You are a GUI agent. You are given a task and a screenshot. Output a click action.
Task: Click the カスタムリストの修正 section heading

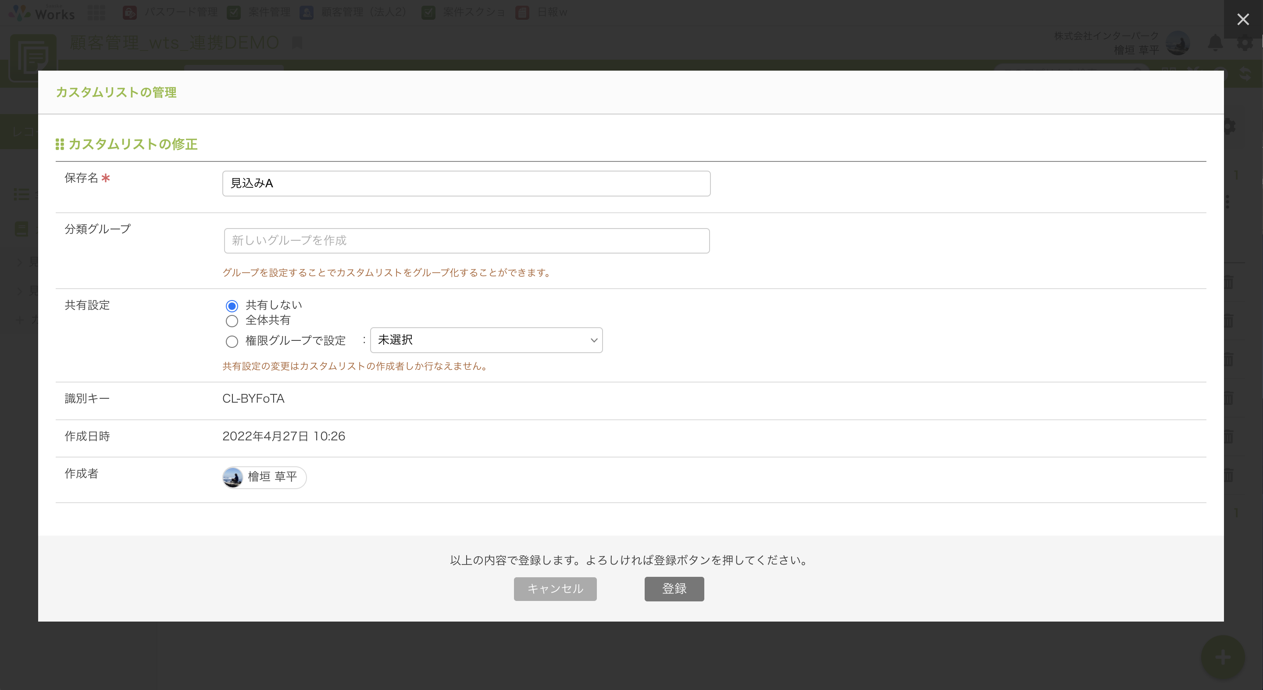point(126,144)
